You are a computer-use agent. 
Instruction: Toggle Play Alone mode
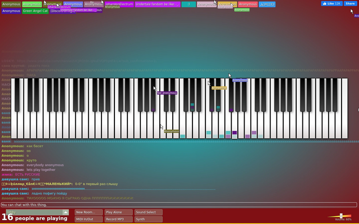118,212
